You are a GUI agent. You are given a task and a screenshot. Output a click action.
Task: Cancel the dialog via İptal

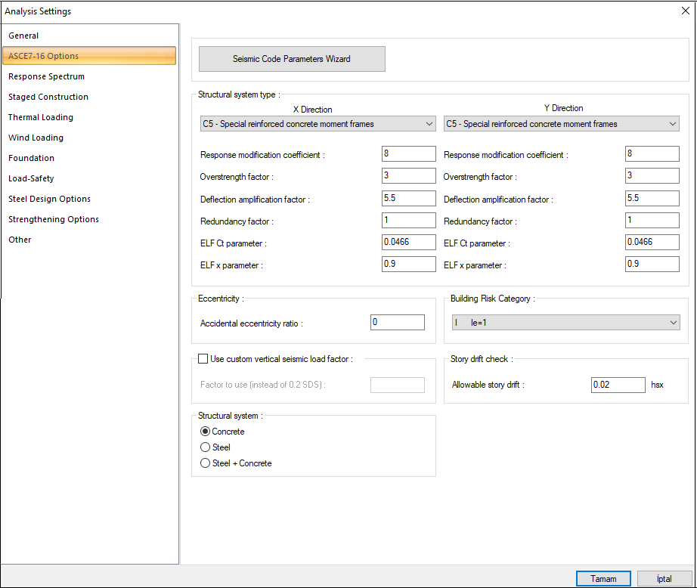tap(664, 577)
